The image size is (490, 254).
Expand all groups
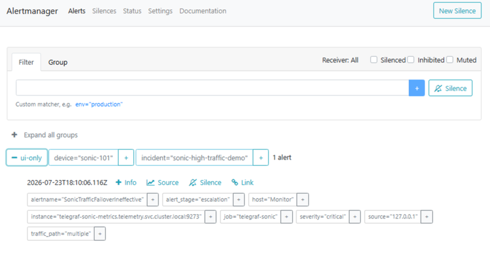pos(45,135)
